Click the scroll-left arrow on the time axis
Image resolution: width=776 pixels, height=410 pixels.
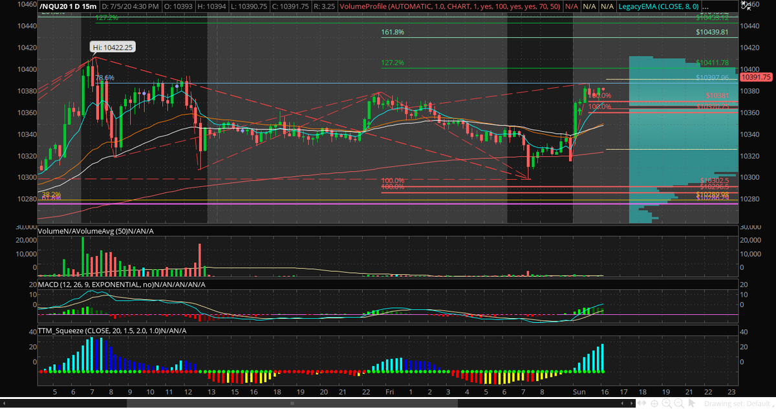(x=622, y=403)
